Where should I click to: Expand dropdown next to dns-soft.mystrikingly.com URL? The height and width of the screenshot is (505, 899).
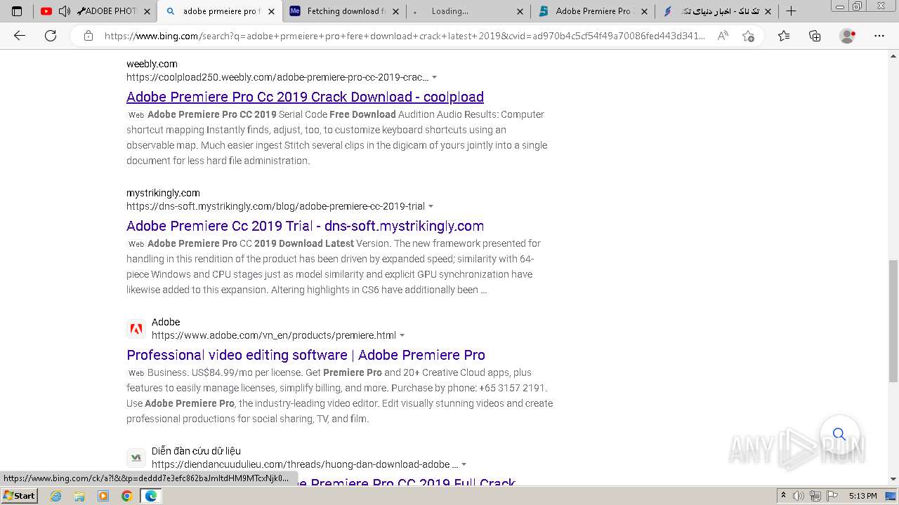[431, 206]
